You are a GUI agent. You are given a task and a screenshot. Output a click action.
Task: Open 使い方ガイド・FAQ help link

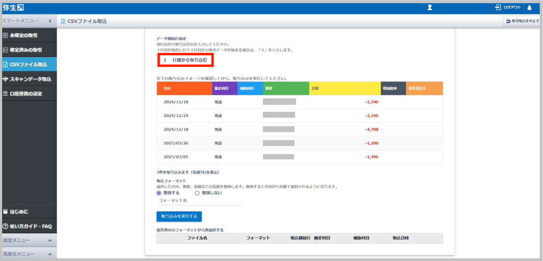(29, 226)
